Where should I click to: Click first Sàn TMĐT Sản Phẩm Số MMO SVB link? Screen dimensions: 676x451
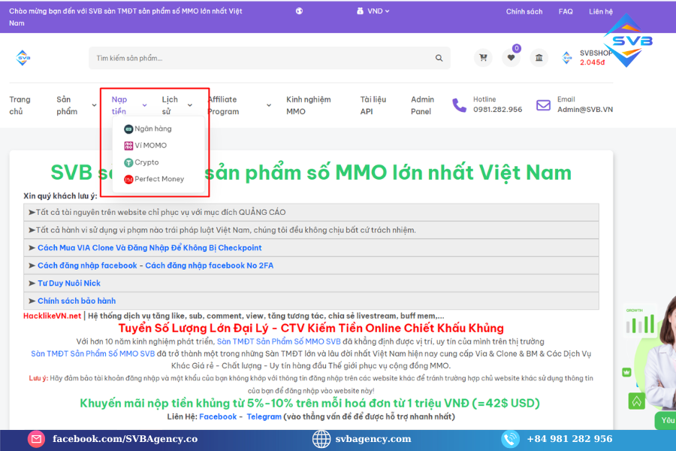pyautogui.click(x=279, y=341)
